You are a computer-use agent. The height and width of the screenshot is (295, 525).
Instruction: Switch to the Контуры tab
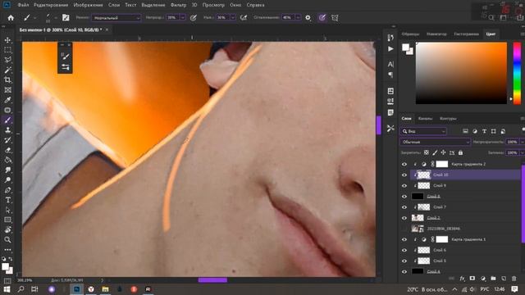[448, 118]
